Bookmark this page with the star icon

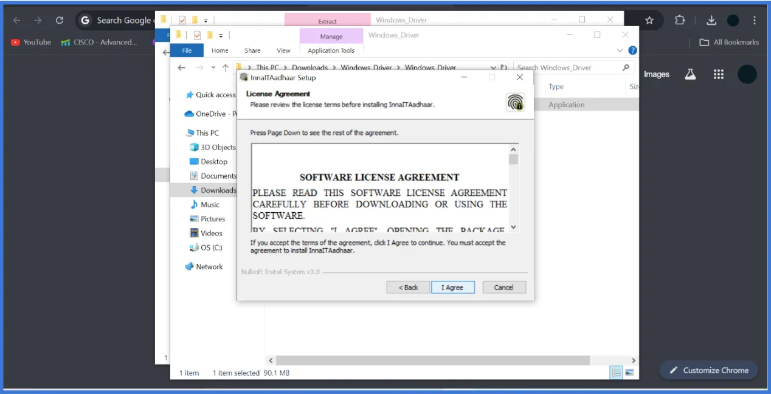pos(649,20)
